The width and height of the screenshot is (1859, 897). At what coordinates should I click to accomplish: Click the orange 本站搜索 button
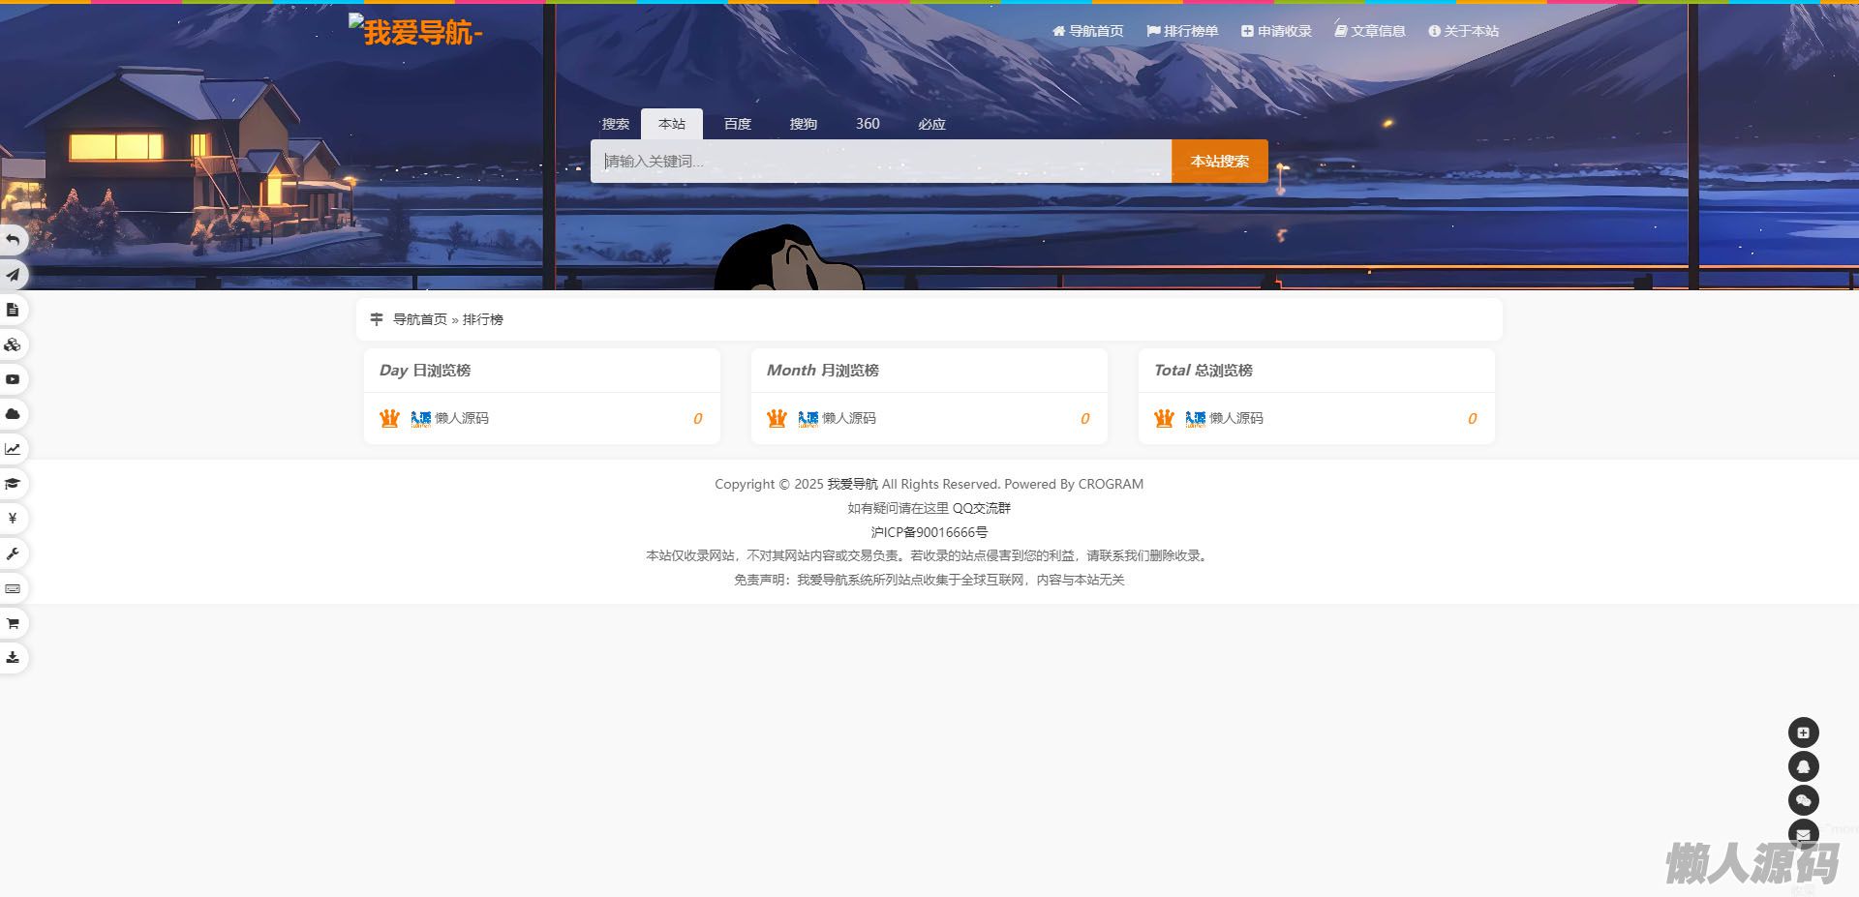pos(1220,162)
